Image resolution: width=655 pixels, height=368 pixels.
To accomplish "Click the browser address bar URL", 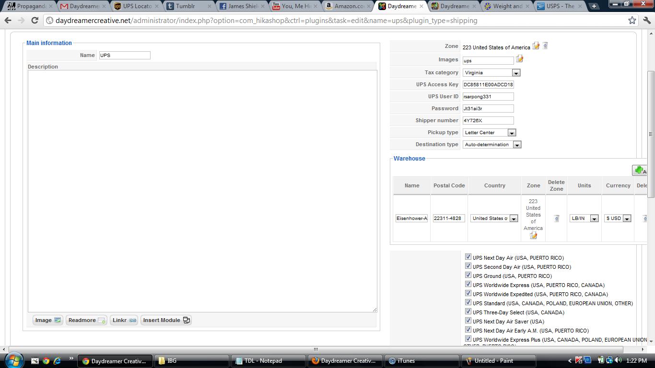I will 266,21.
